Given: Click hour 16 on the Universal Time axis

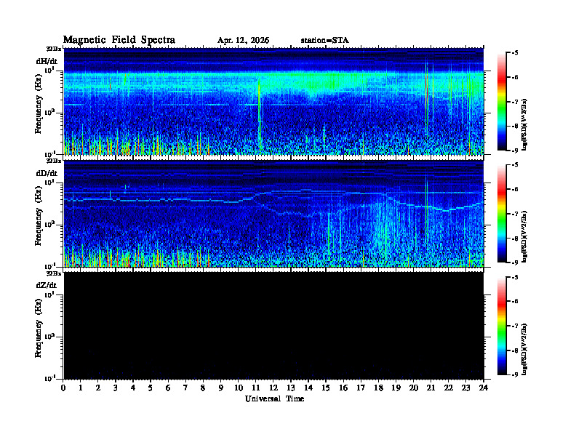Looking at the screenshot, I should pyautogui.click(x=343, y=388).
